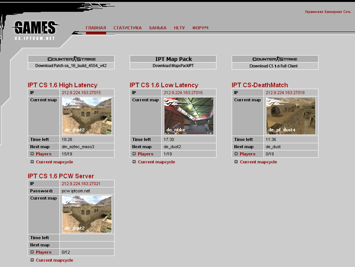Click Counter-Strike logo above the patch download

(72, 59)
